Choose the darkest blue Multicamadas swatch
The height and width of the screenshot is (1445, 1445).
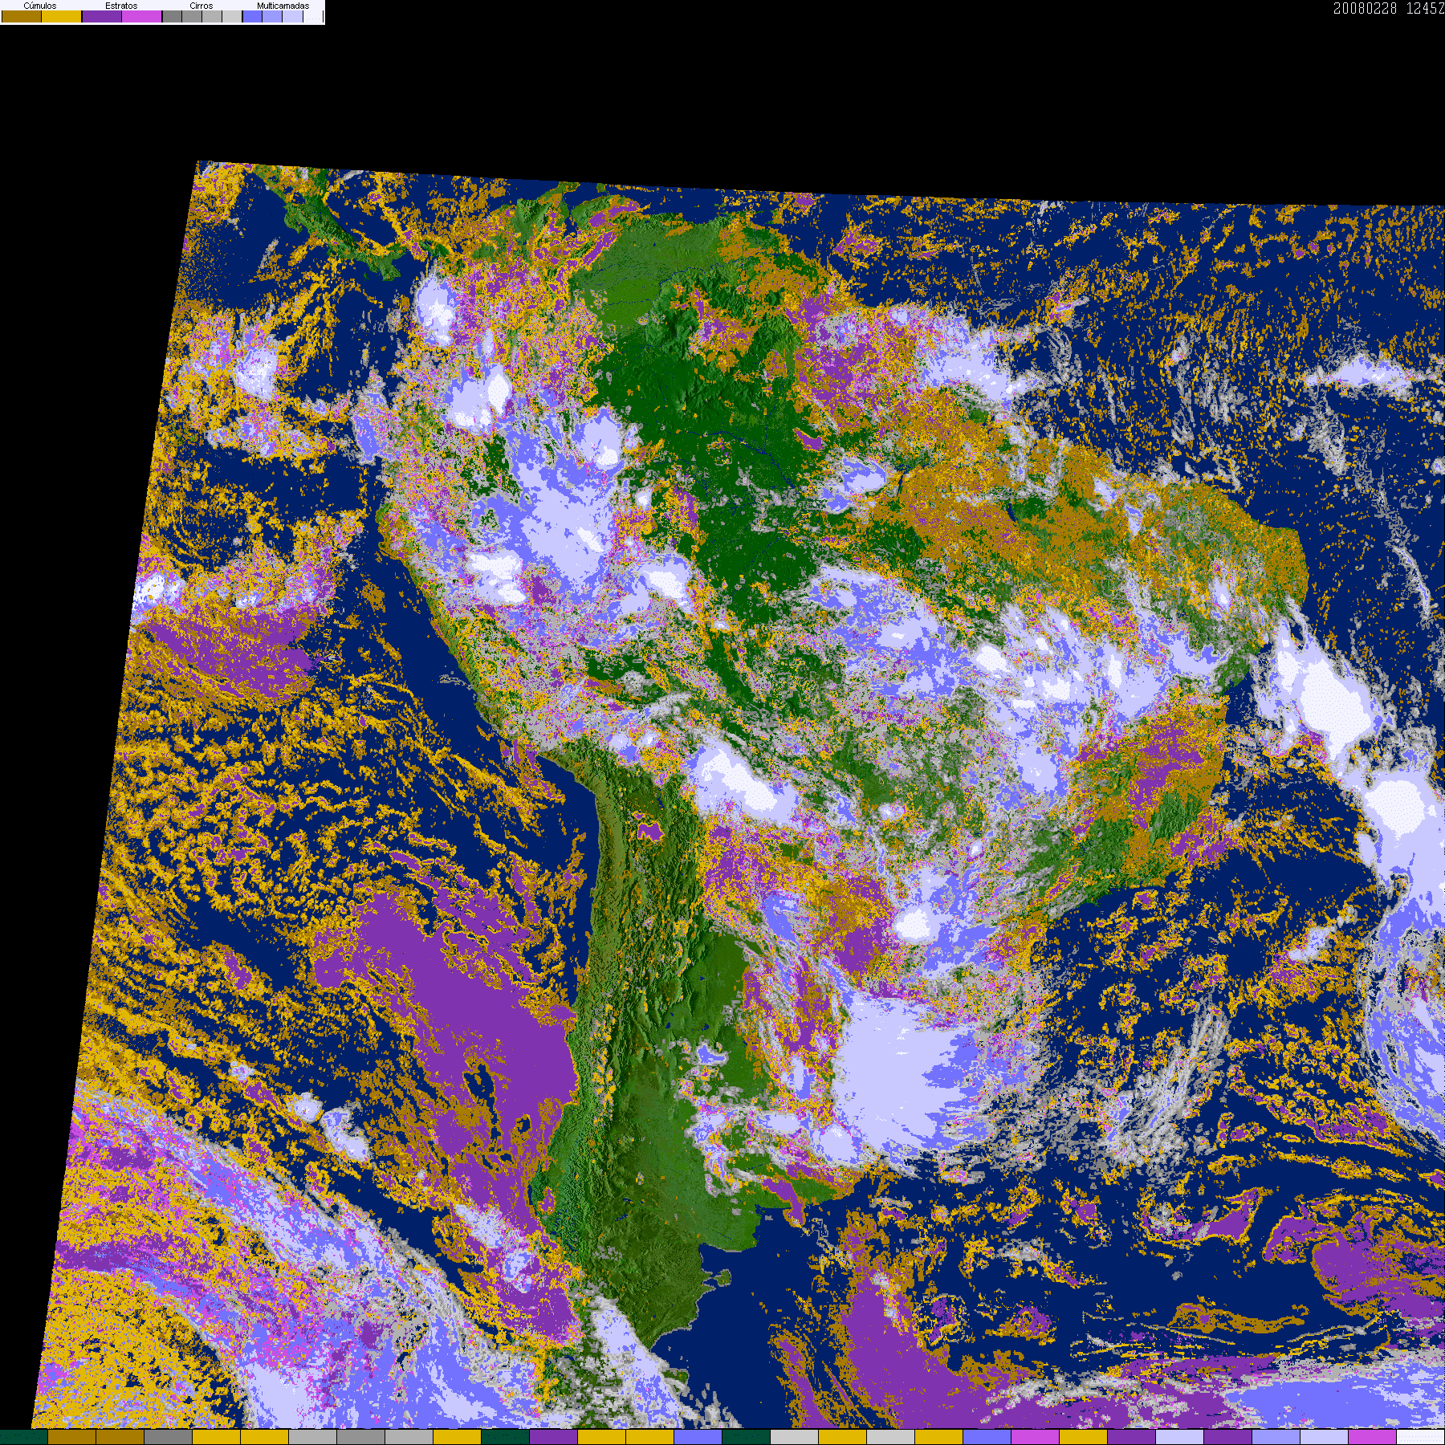(252, 16)
